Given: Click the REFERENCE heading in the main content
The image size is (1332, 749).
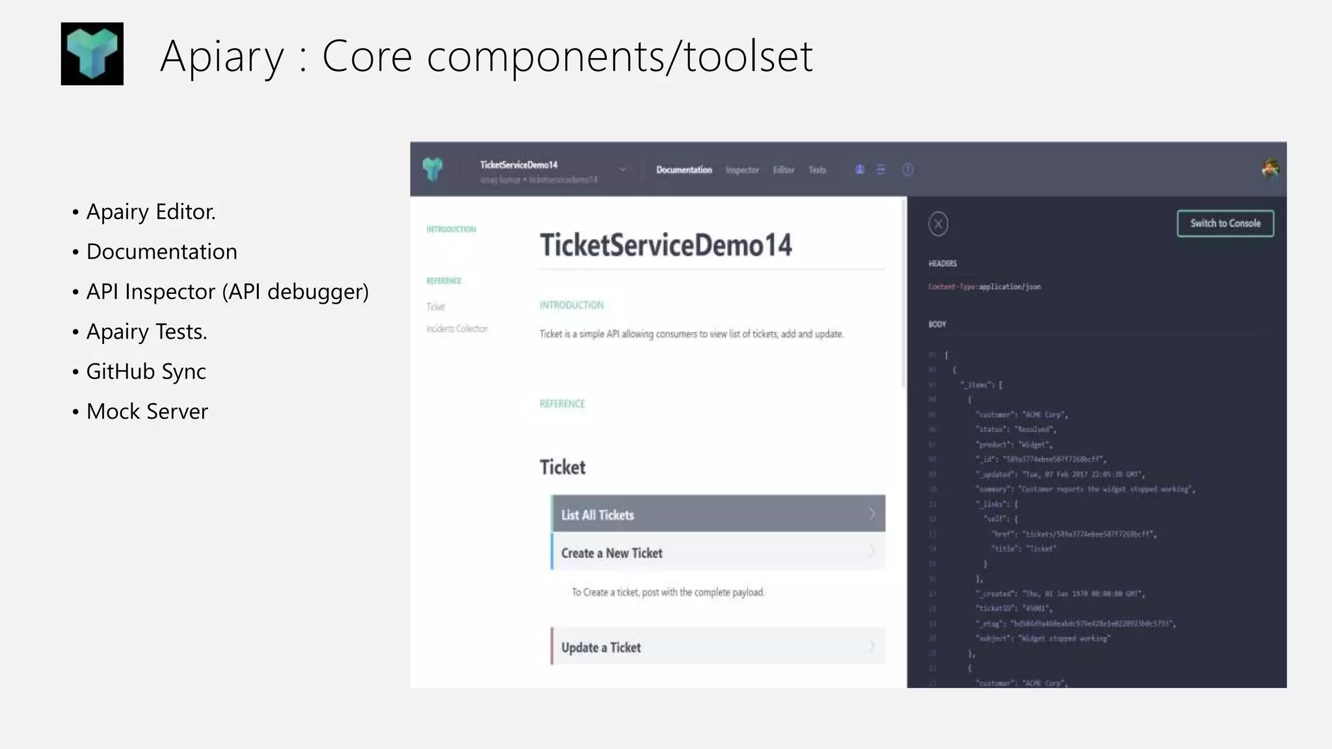Looking at the screenshot, I should coord(562,404).
